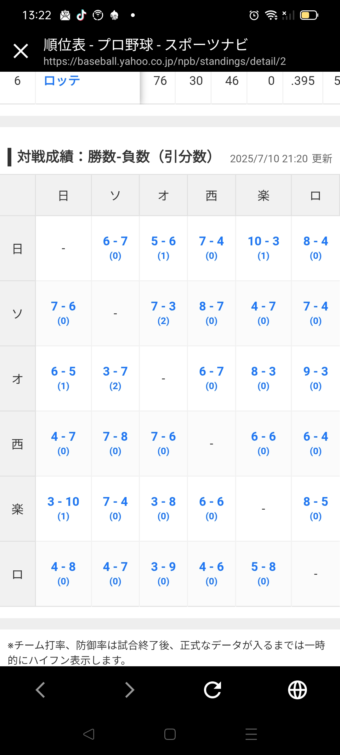
Task: Tap the 8 - 5 record in 楽 row
Action: click(316, 508)
